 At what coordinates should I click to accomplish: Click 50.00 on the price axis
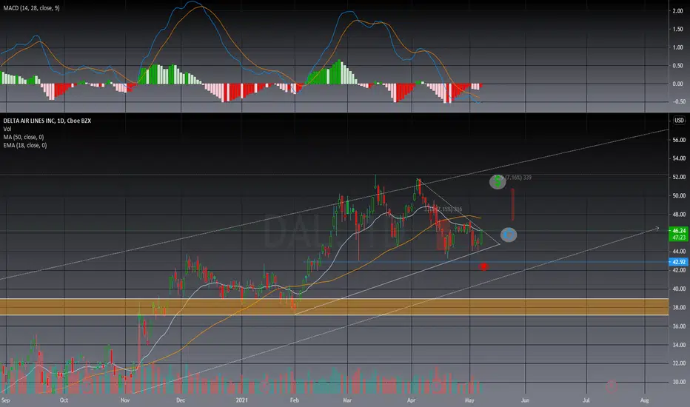[x=679, y=196]
